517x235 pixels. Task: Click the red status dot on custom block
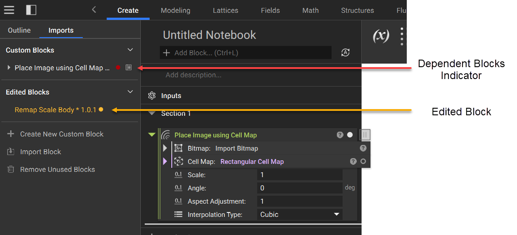coord(118,68)
